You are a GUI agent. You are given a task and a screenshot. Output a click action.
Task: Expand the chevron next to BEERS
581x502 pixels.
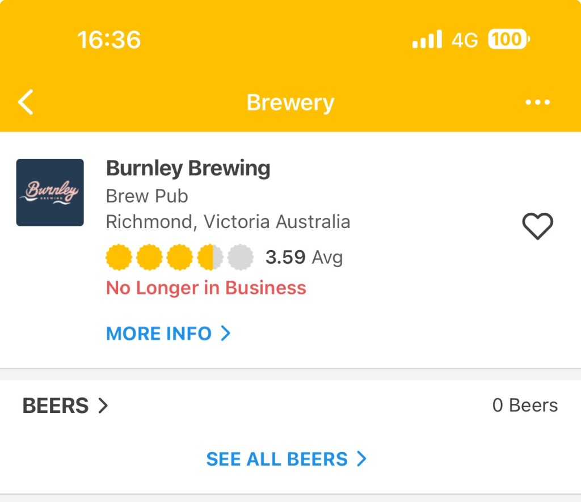click(x=103, y=406)
